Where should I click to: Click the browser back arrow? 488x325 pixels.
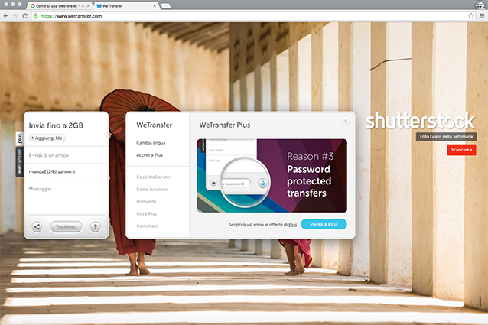tap(6, 16)
